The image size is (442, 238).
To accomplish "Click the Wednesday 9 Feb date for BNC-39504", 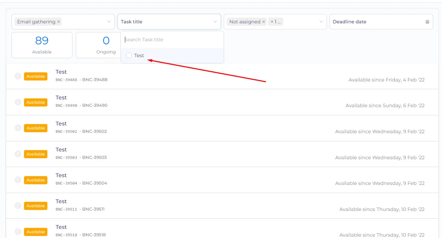I will coord(380,184).
